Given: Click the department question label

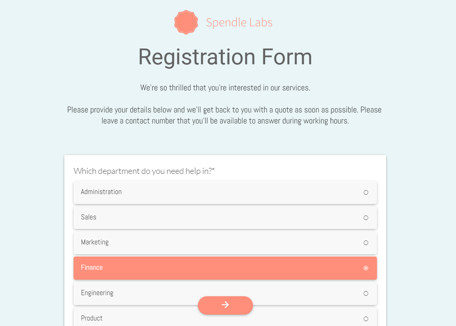Looking at the screenshot, I should click(143, 171).
